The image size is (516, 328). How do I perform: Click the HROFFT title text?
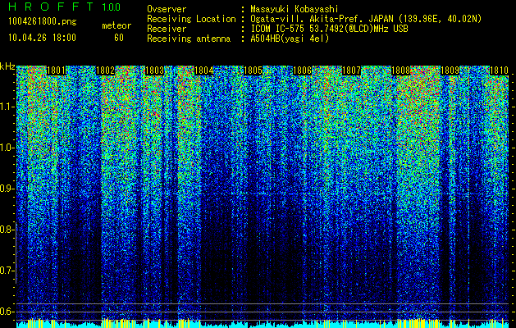pyautogui.click(x=51, y=7)
